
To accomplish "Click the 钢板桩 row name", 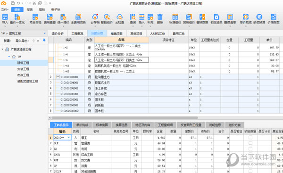I will click(x=99, y=105).
